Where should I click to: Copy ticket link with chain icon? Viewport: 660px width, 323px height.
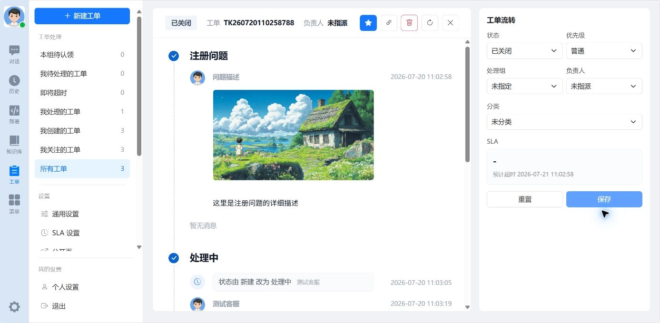[389, 23]
